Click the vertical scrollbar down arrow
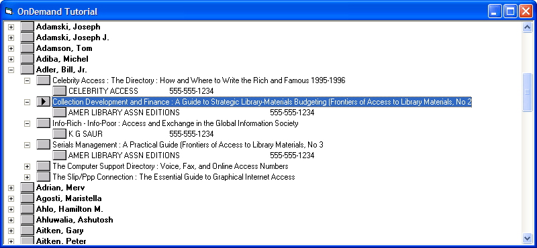Screen dimensions: 537x248 (x=527, y=238)
